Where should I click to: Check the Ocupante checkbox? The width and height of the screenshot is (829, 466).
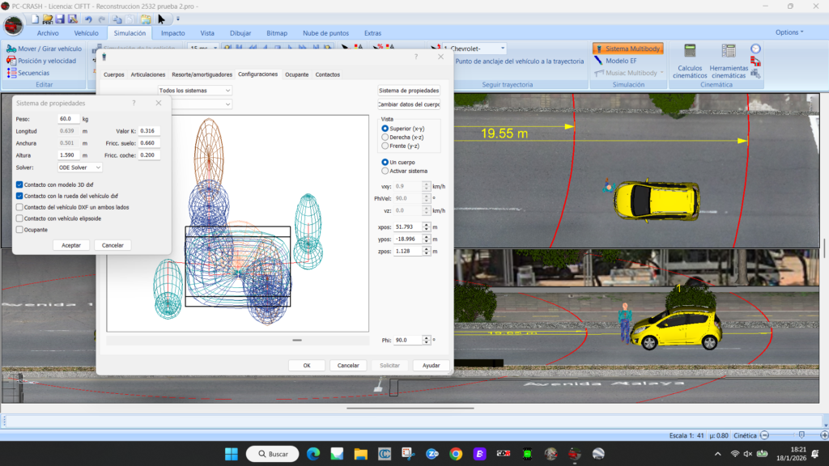coord(19,230)
